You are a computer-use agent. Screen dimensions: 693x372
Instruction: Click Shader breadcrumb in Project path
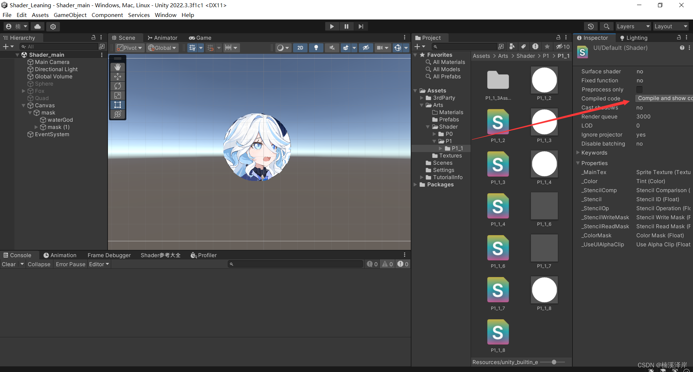coord(526,56)
